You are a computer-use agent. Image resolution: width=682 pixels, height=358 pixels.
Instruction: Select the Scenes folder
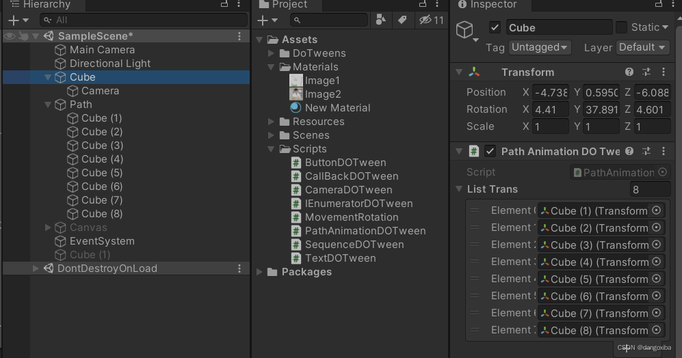click(311, 135)
